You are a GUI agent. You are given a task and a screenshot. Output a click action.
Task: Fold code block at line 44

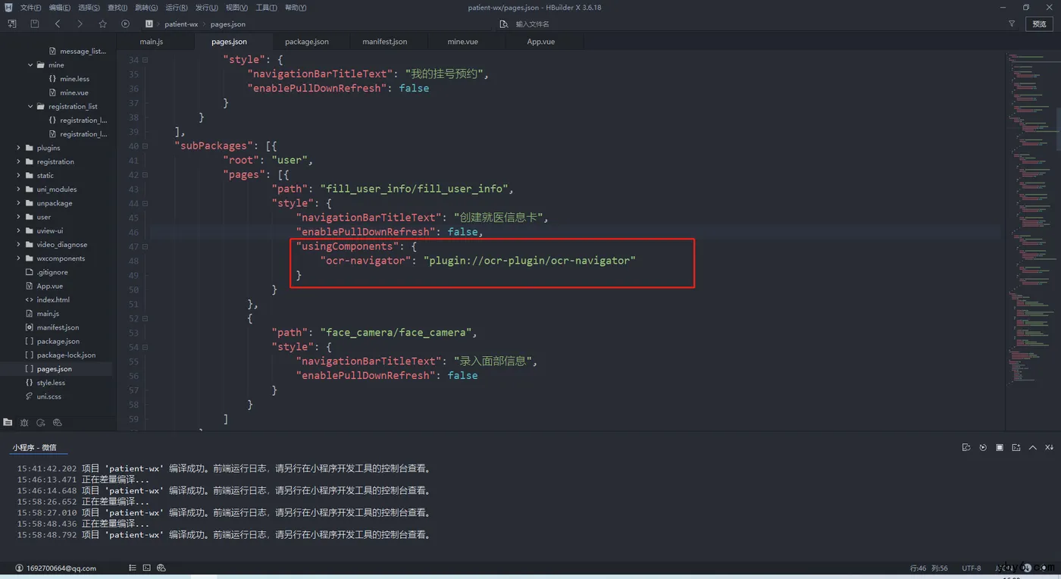(146, 203)
